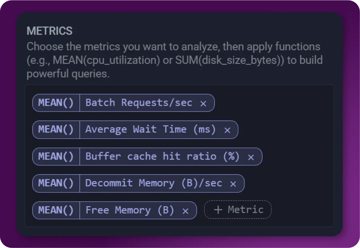The height and width of the screenshot is (248, 360).
Task: Remove the Decommit Memory (B)/sec metric
Action: pyautogui.click(x=233, y=183)
